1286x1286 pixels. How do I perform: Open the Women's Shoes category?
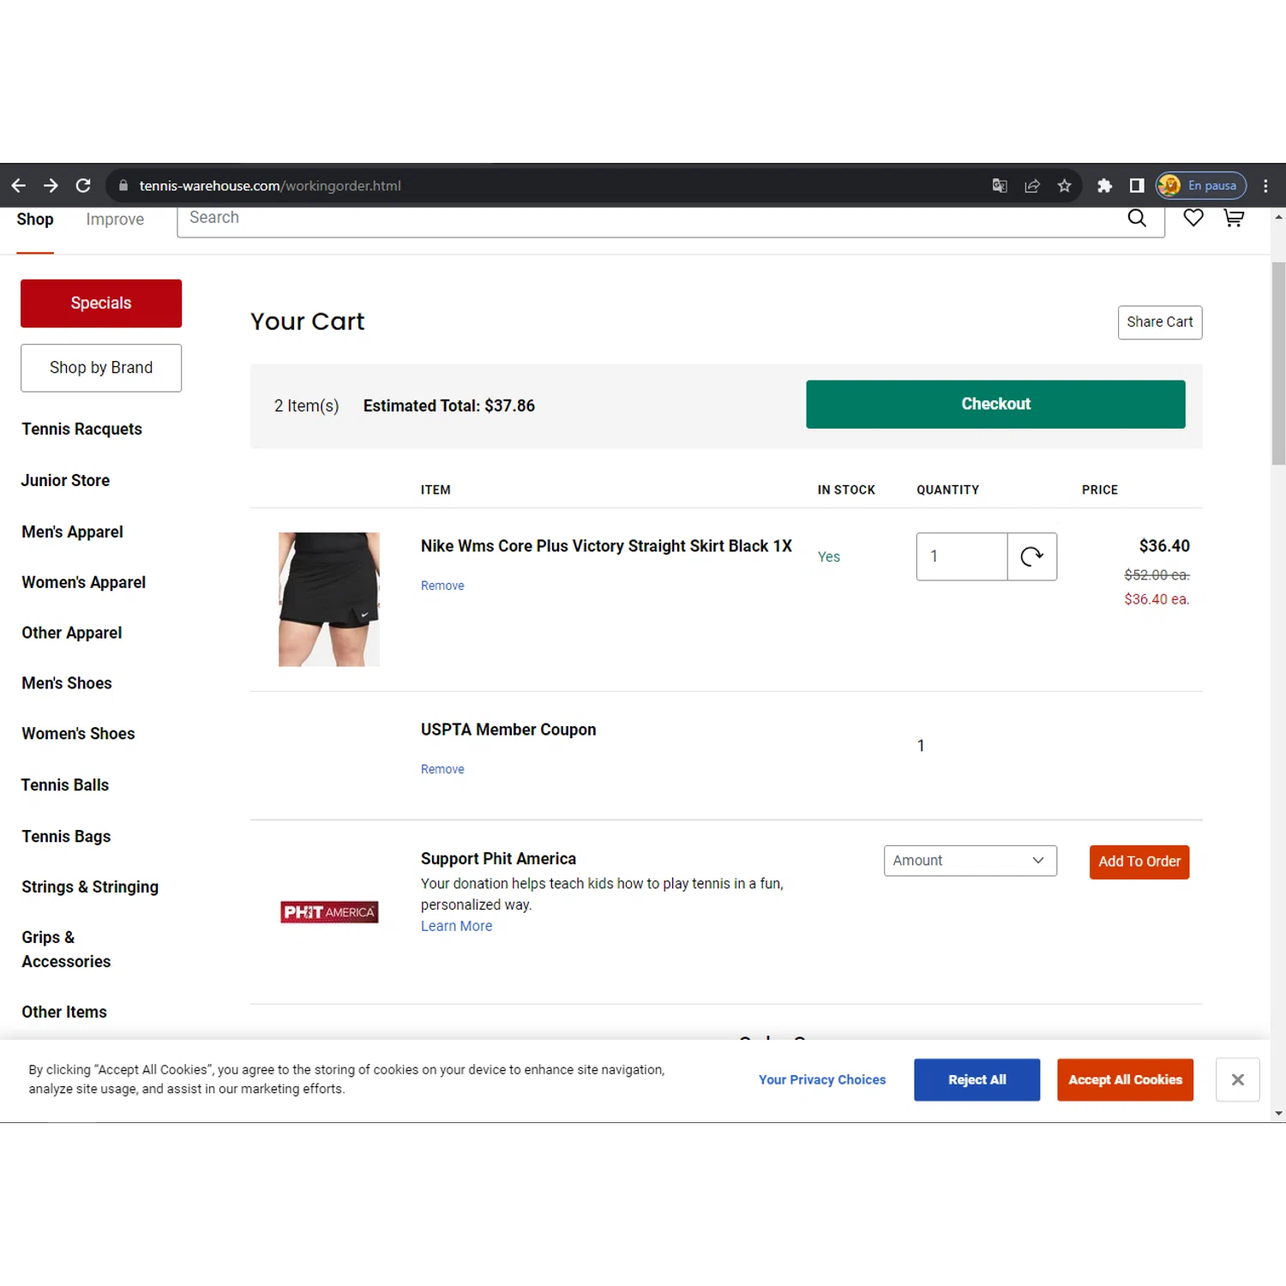79,734
